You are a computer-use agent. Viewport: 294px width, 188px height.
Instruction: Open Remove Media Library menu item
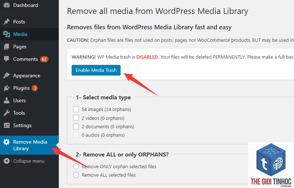click(x=29, y=145)
